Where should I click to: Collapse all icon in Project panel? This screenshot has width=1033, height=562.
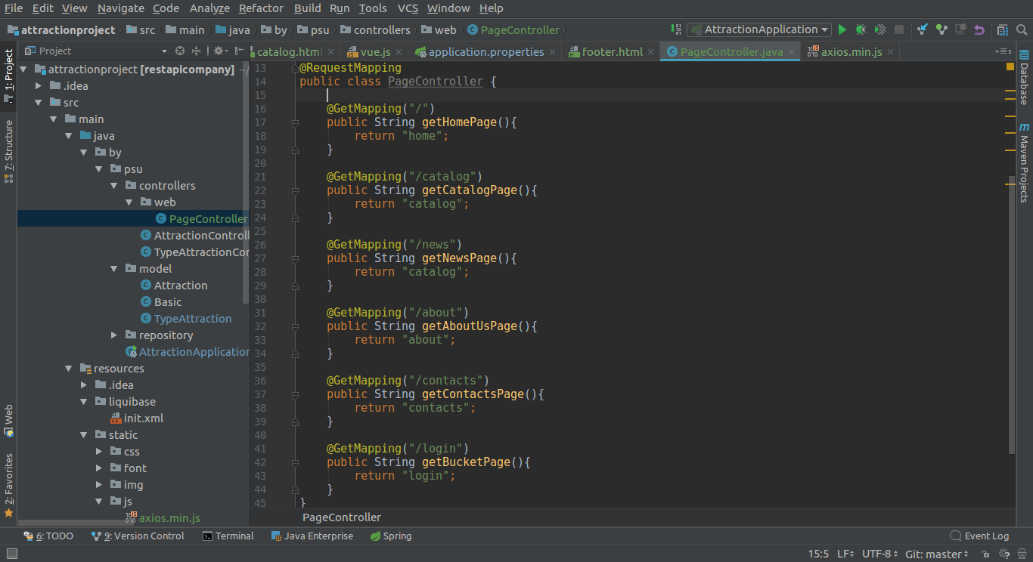point(197,51)
